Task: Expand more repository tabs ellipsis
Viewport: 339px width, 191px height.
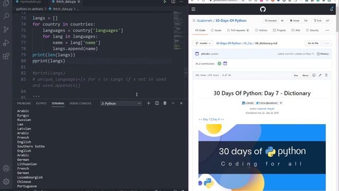Action: pos(327,30)
